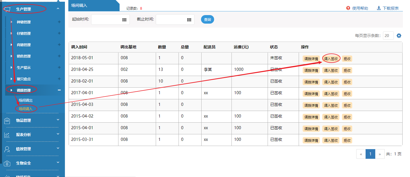Expand 种猪管理 with plus sign

(59, 22)
